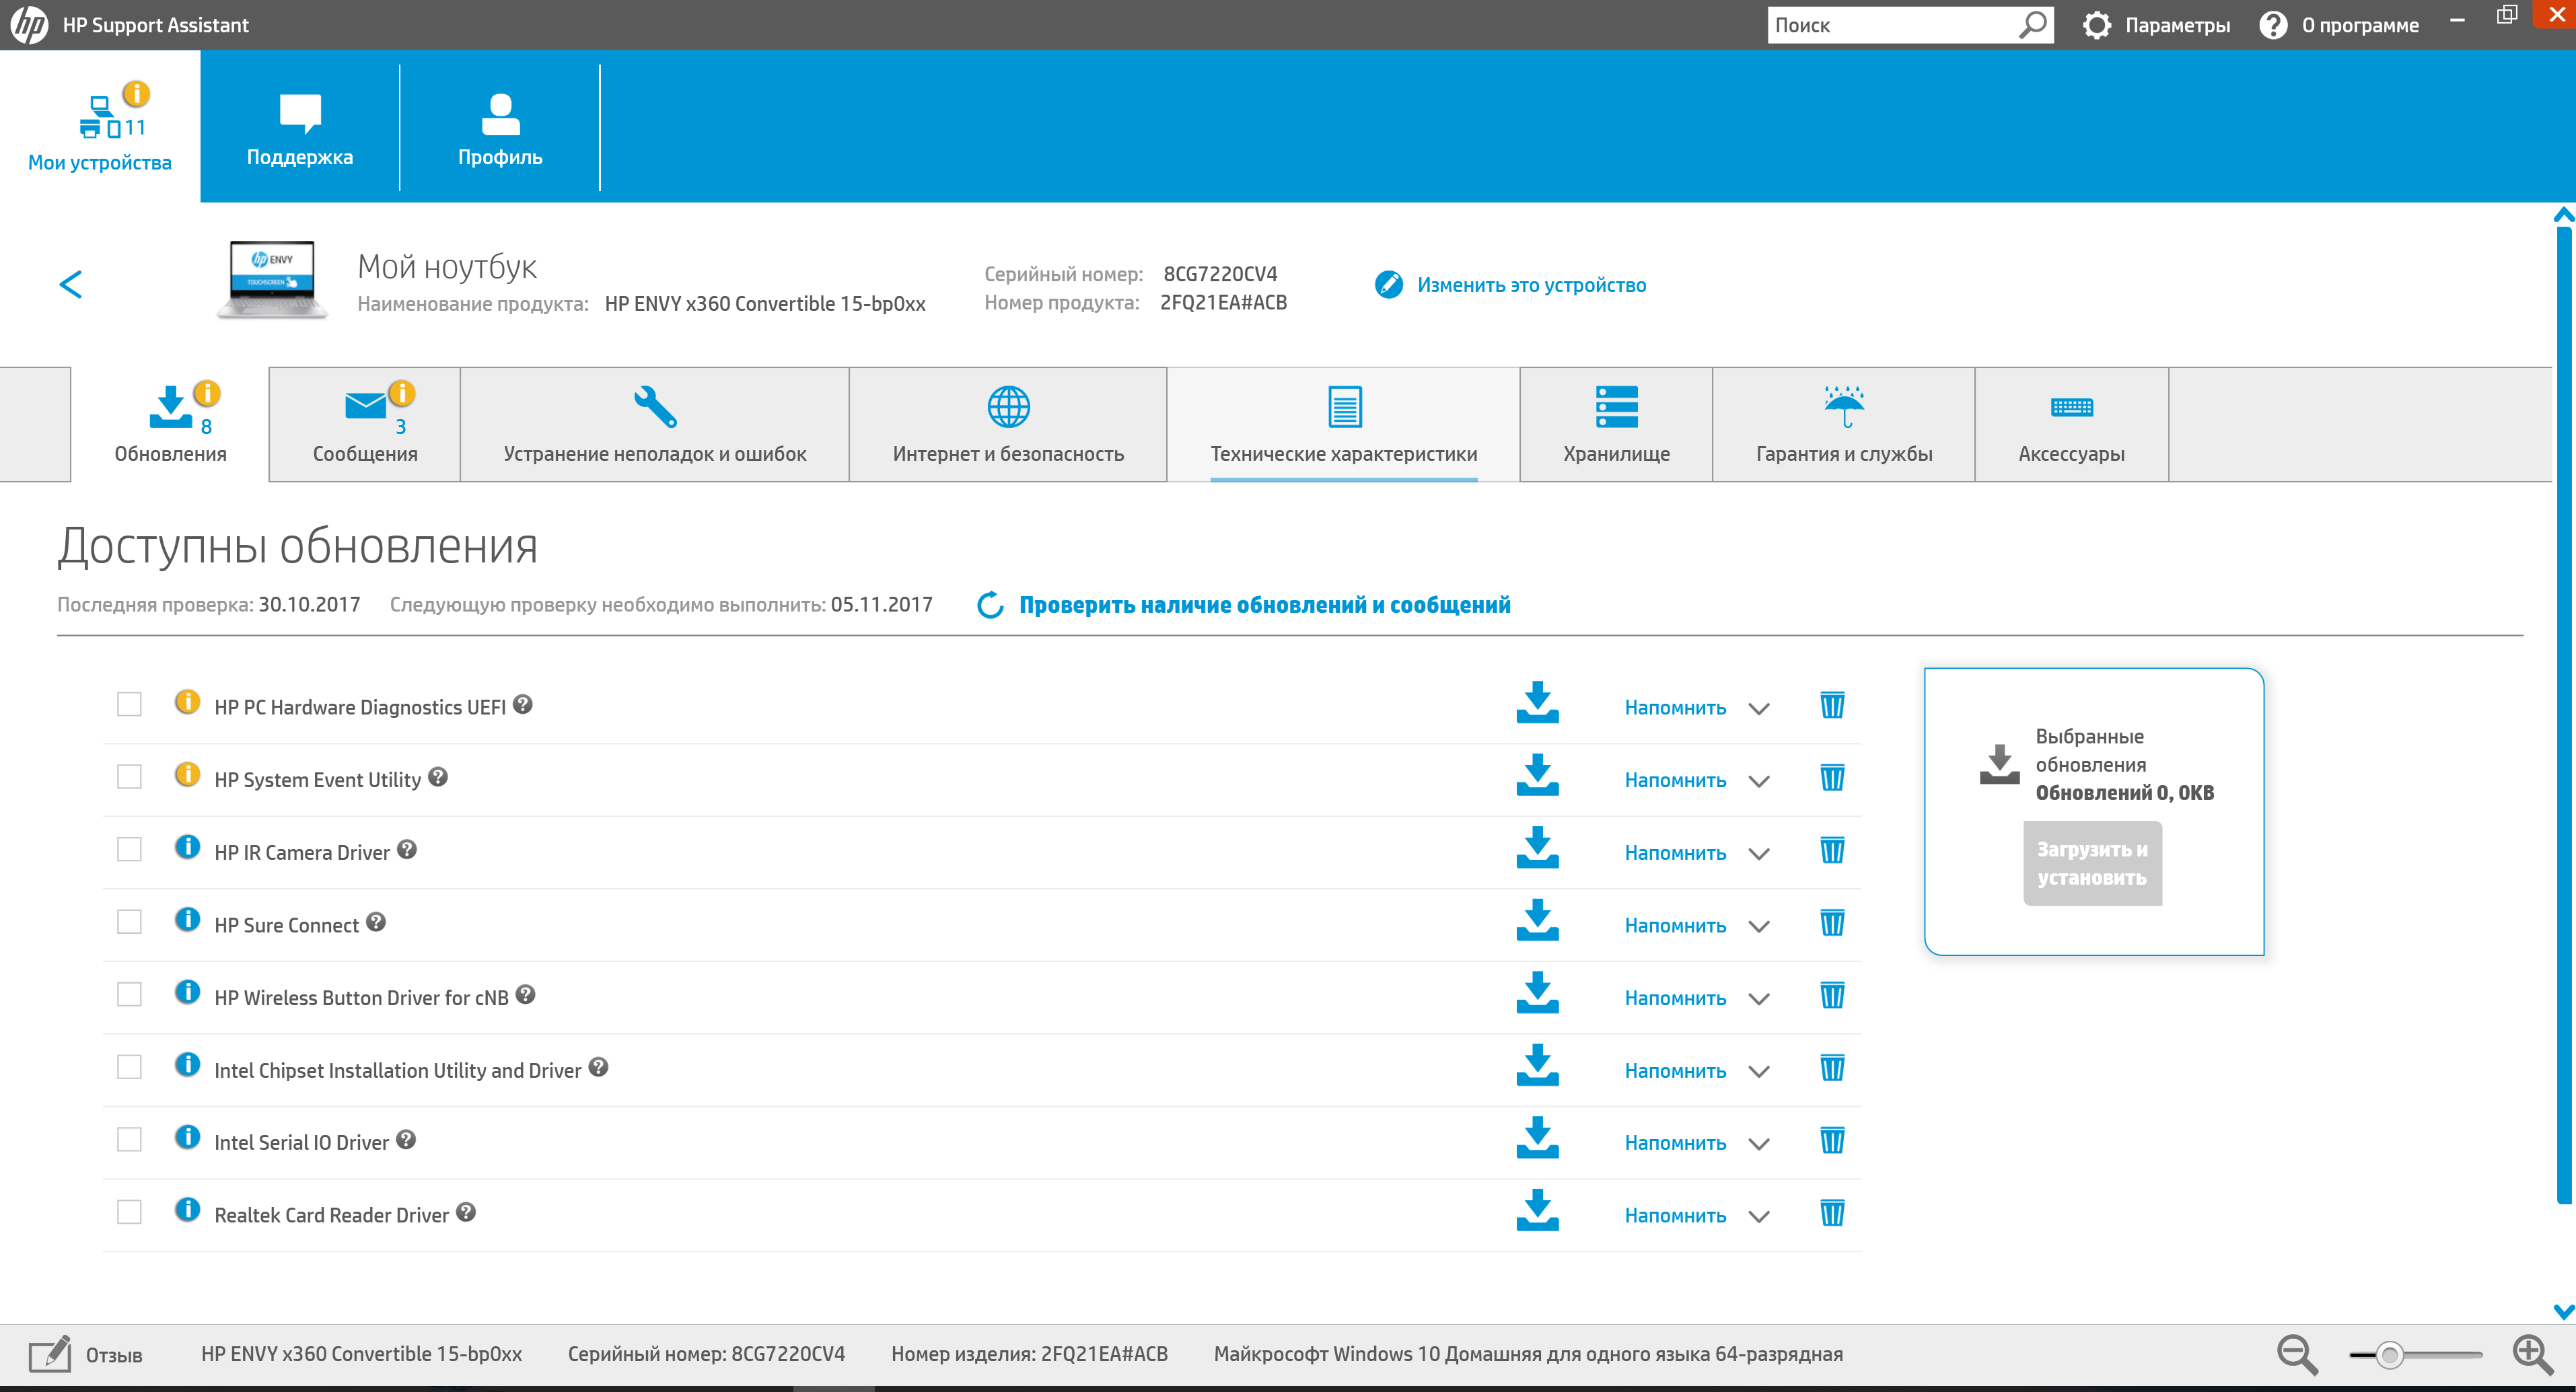2576x1392 pixels.
Task: Open Напомнить chevron for Realtek Card Reader Driver
Action: click(1759, 1217)
